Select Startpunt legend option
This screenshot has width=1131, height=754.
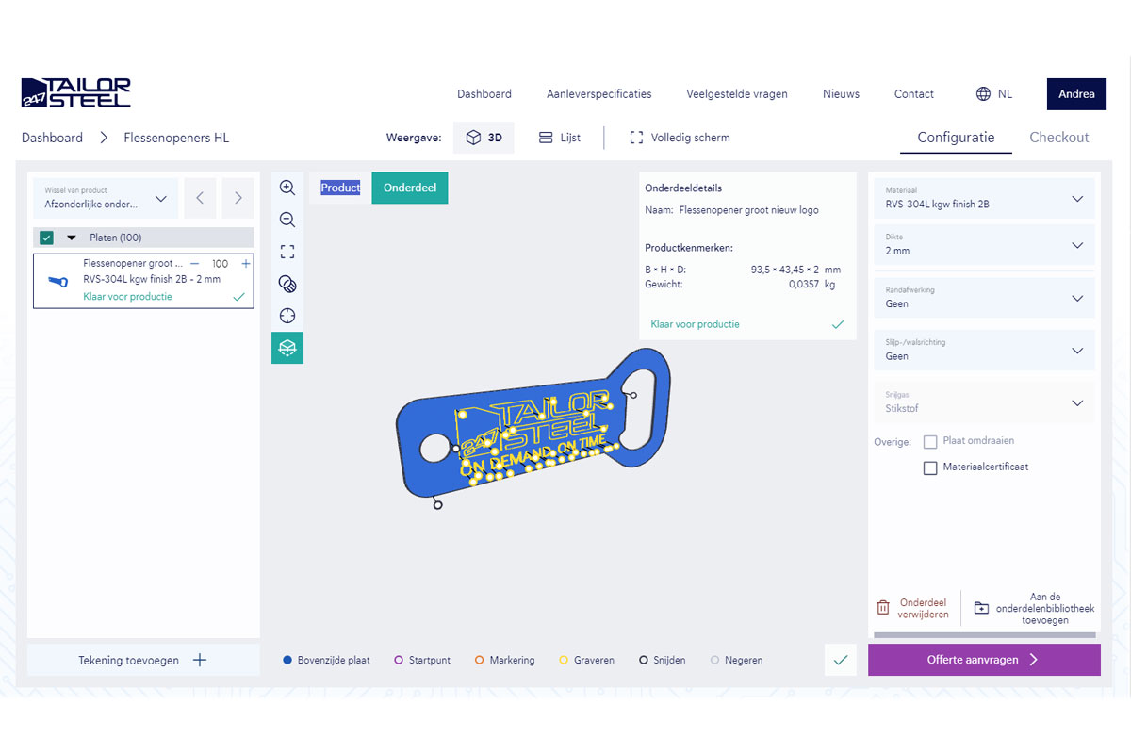tap(422, 660)
